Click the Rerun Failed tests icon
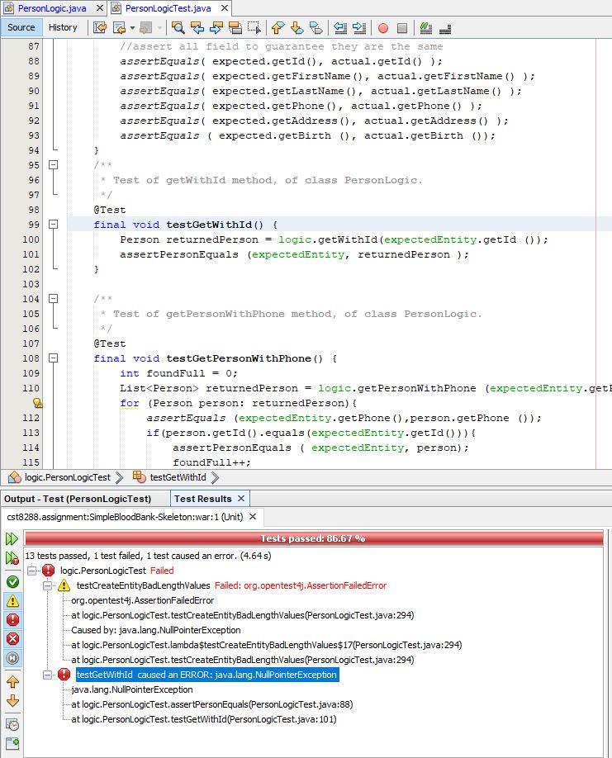 [x=12, y=558]
